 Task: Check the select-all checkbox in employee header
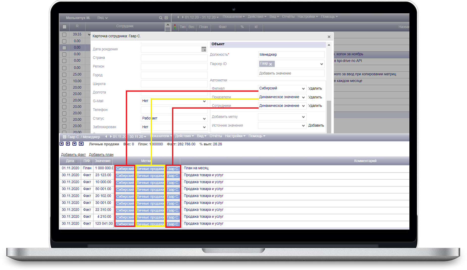[x=64, y=27]
